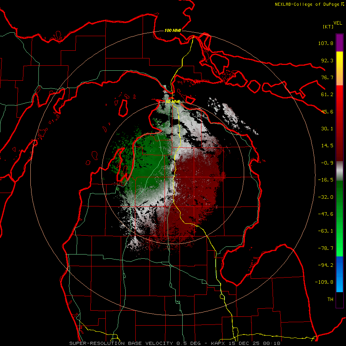Click the -16.5 scale value
Image resolution: width=346 pixels, height=346 pixels.
[x=326, y=180]
